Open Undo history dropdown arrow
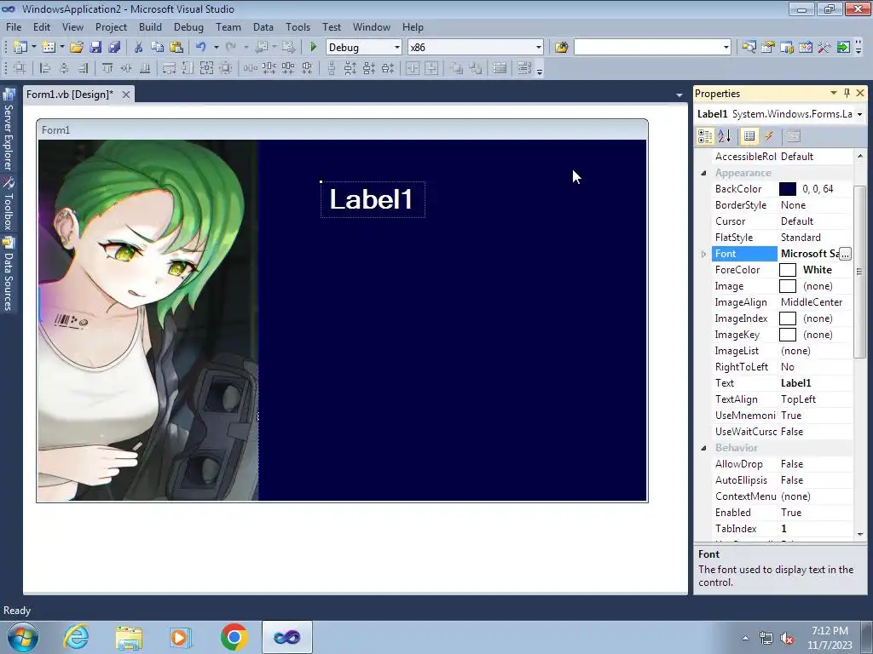 pyautogui.click(x=216, y=48)
